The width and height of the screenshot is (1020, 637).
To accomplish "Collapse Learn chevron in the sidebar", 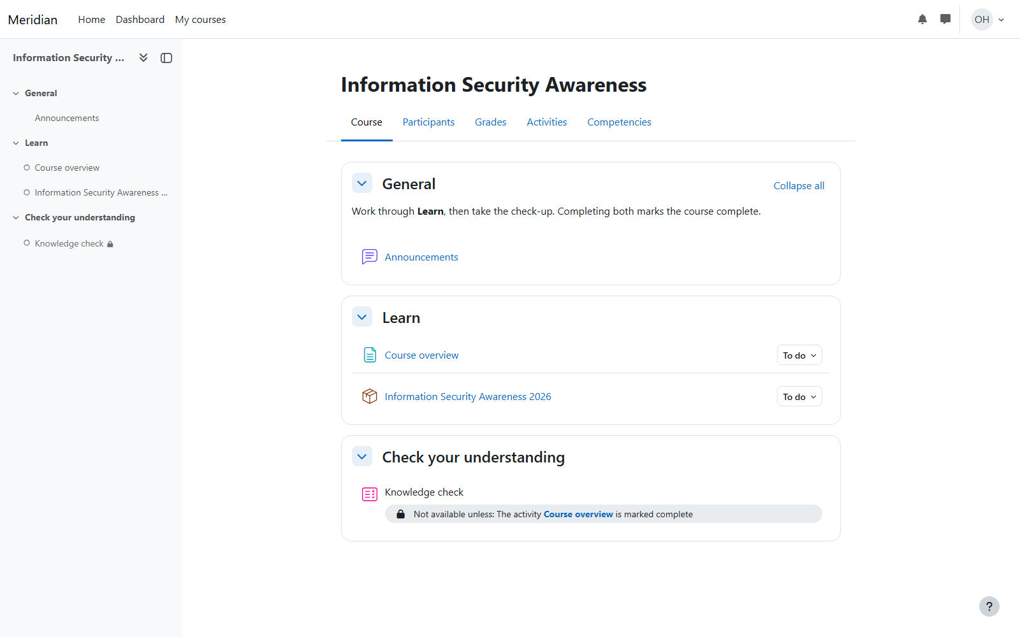I will (x=16, y=143).
